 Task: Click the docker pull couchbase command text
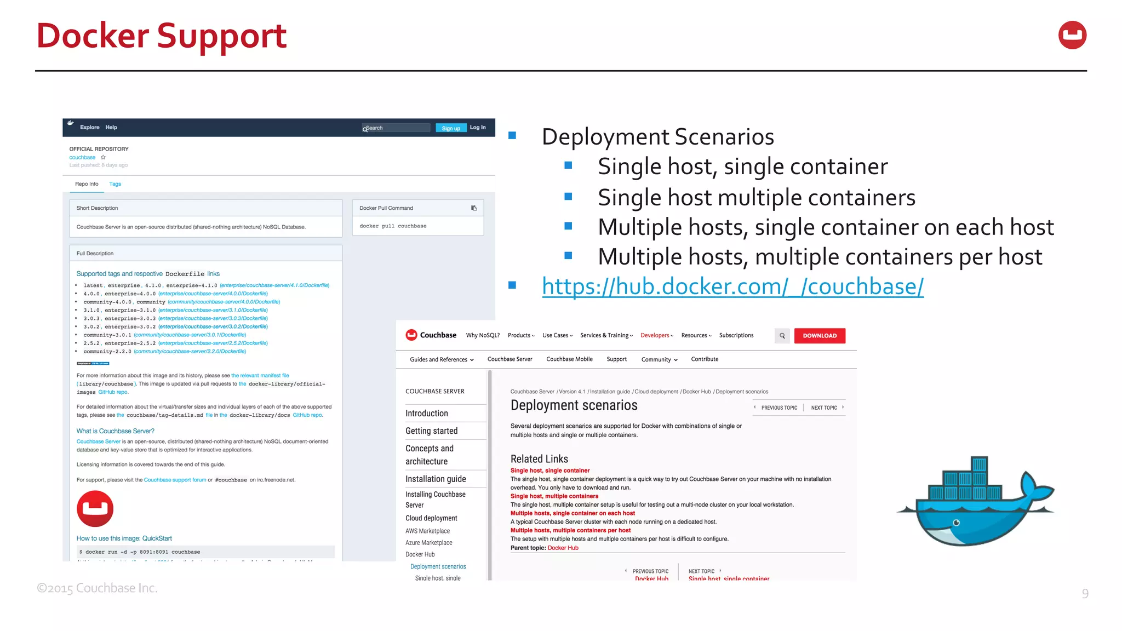393,226
